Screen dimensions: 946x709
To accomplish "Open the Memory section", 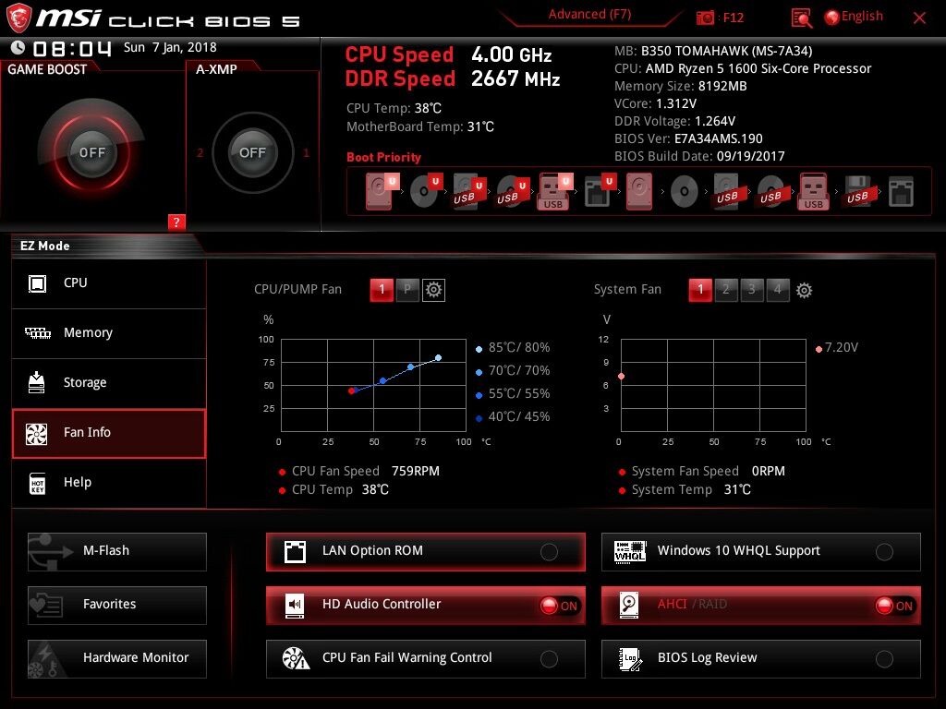I will coord(109,332).
